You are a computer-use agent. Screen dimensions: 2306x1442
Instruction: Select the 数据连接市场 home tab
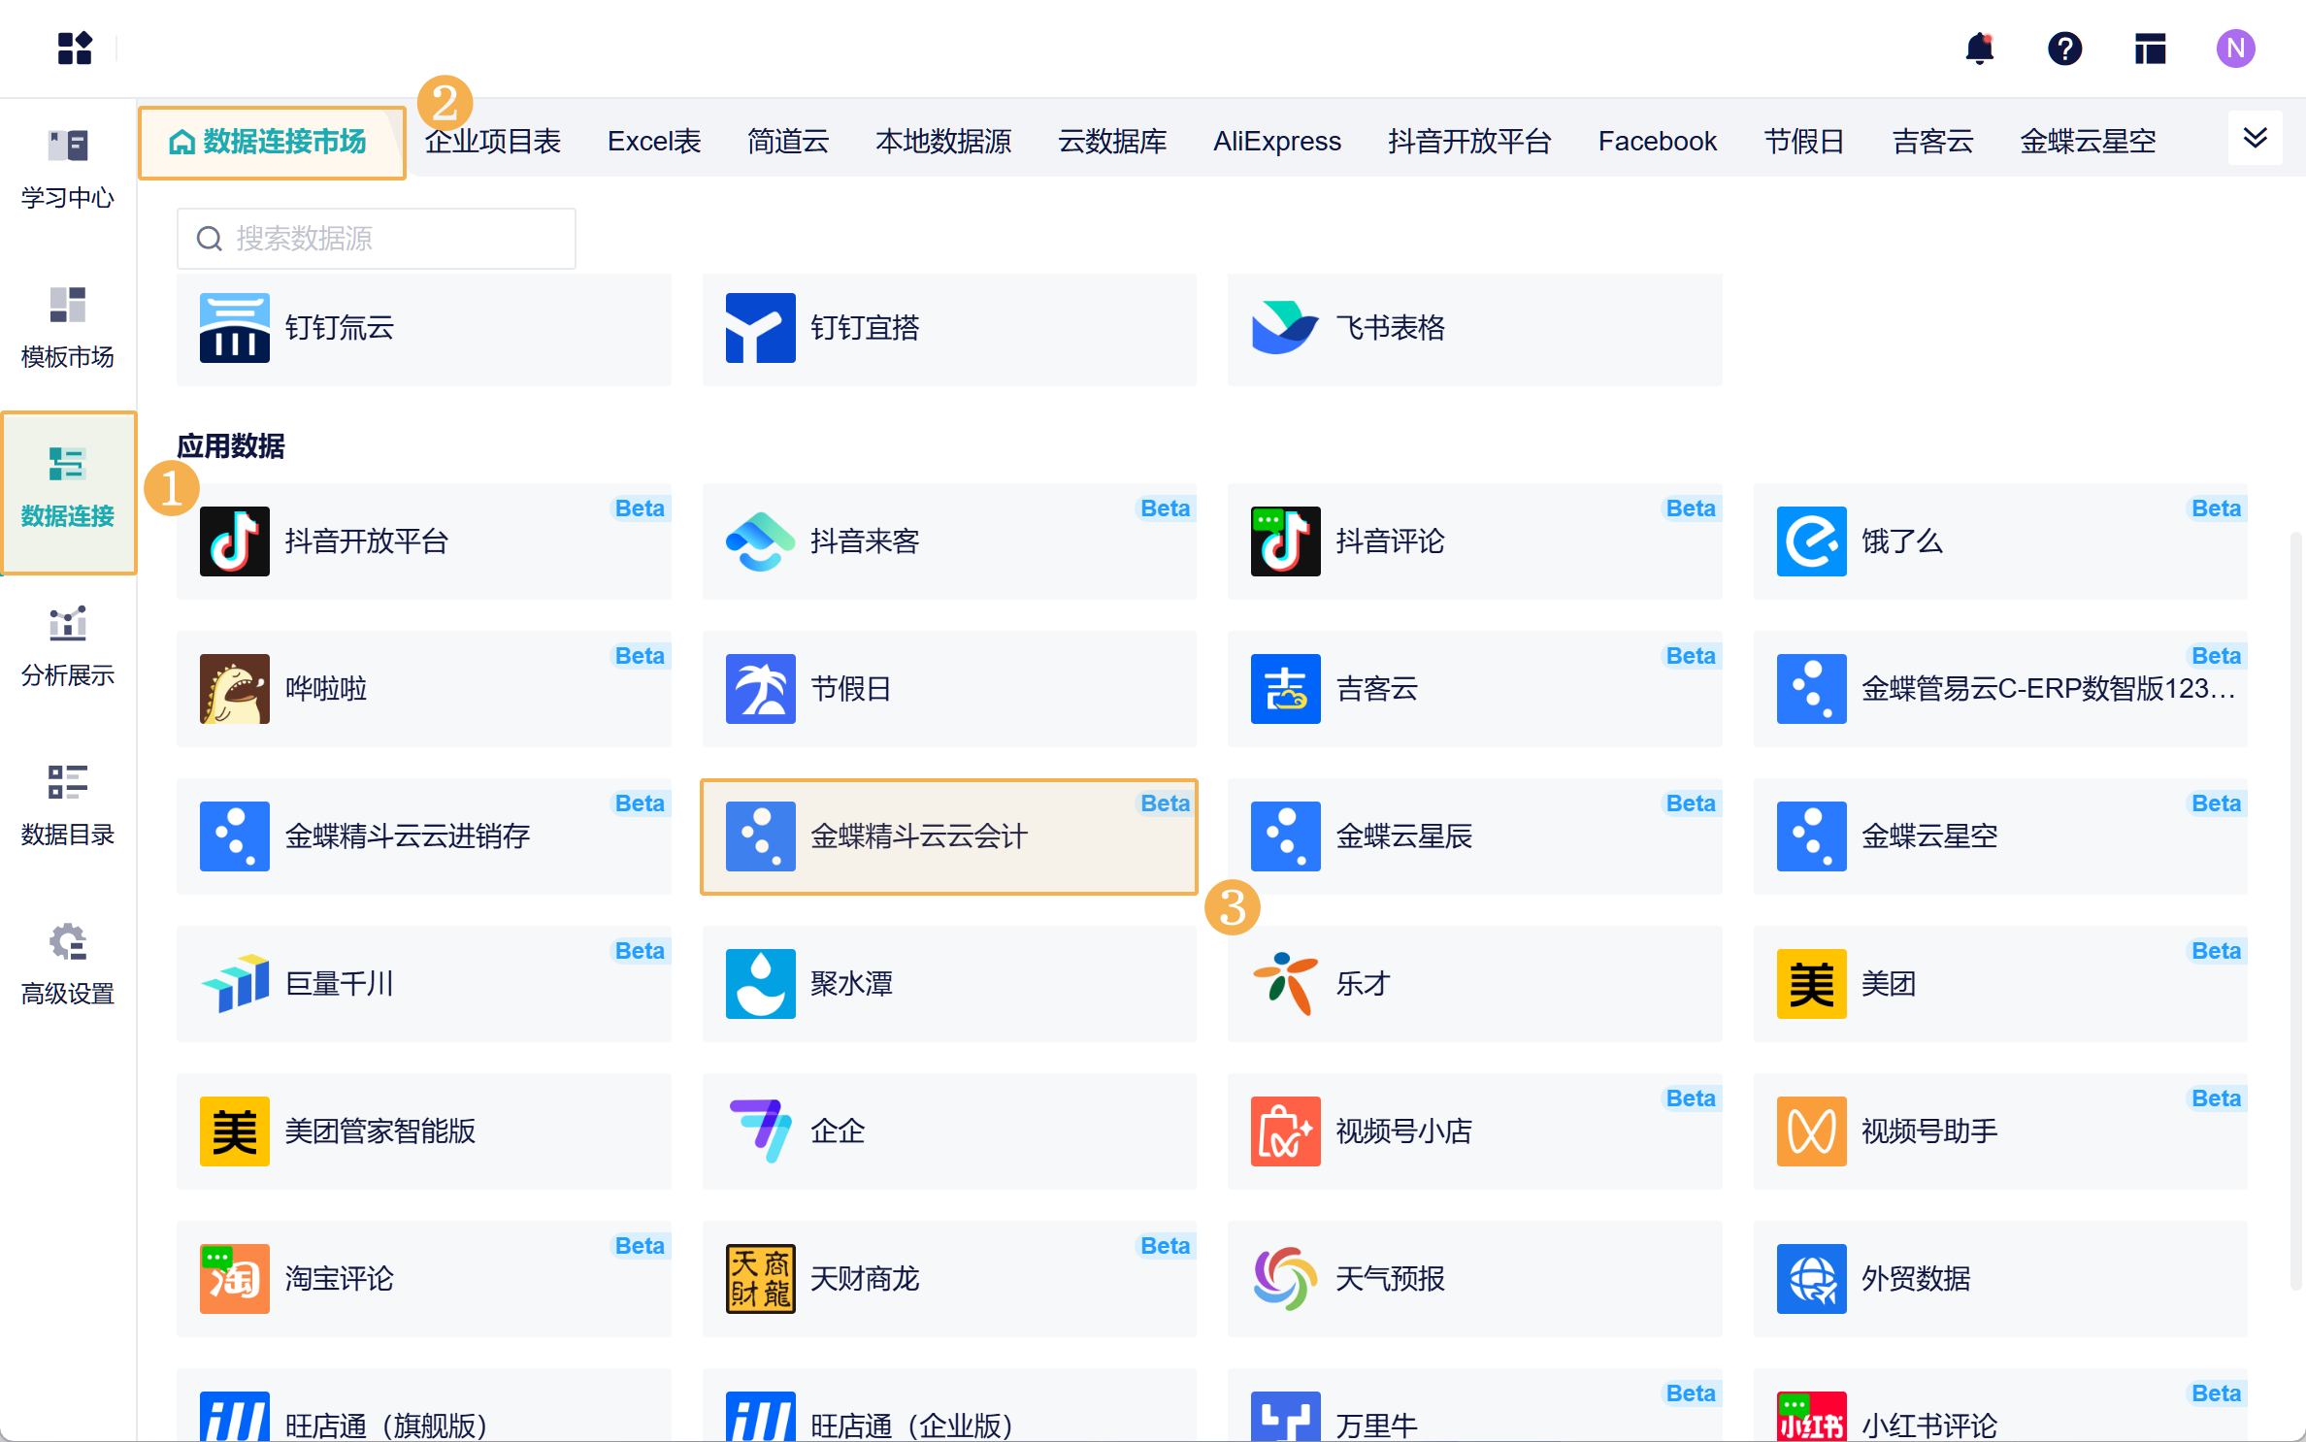pos(271,143)
